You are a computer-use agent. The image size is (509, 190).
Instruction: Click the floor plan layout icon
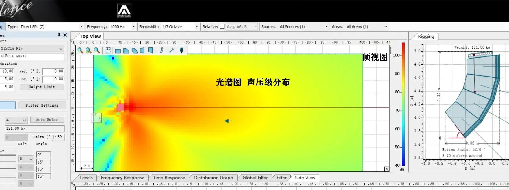[107, 51]
